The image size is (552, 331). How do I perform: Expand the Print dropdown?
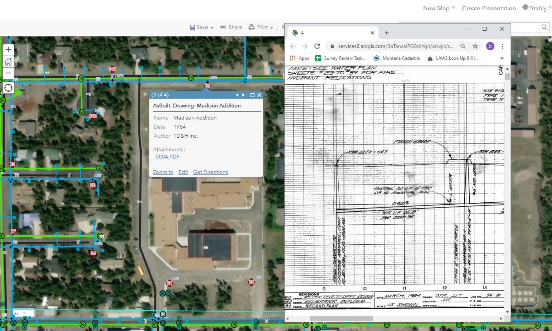click(261, 27)
